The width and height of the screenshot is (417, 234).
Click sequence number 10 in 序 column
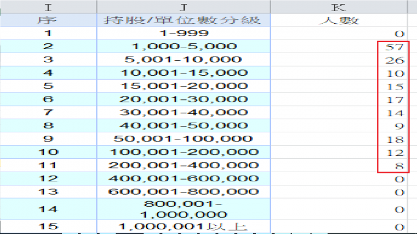click(48, 152)
